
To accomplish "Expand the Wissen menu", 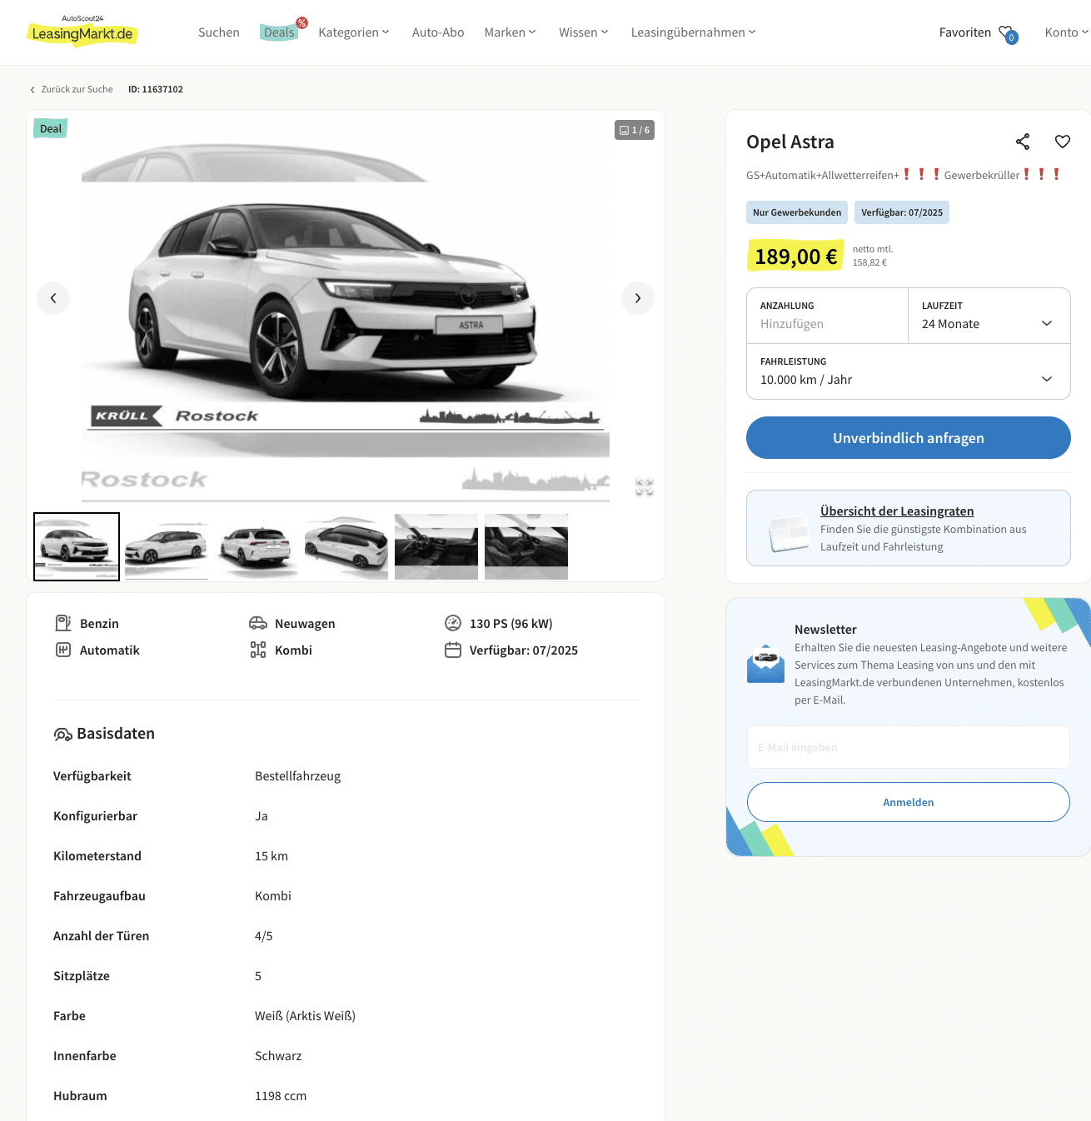I will 583,32.
